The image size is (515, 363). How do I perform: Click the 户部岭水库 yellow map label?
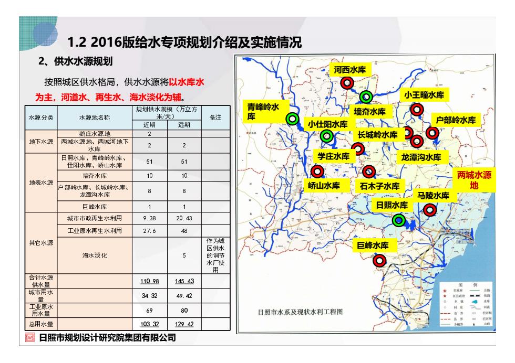456,120
